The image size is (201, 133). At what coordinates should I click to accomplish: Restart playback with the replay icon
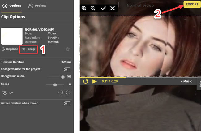[85, 81]
